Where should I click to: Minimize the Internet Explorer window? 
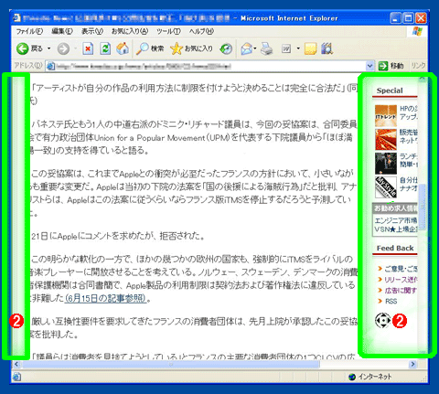tap(395, 18)
